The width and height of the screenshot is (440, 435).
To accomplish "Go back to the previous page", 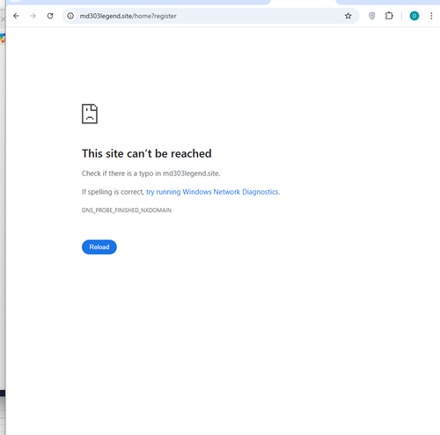I will [x=16, y=16].
